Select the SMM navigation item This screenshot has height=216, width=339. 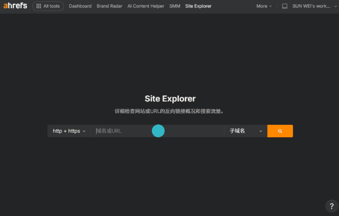coord(175,6)
